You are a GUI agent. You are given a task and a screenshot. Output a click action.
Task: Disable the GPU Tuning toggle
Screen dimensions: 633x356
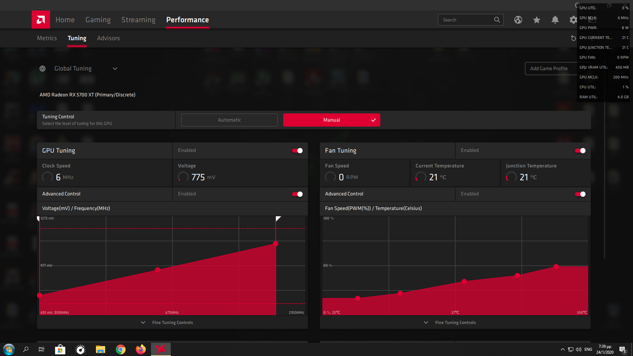click(x=297, y=150)
